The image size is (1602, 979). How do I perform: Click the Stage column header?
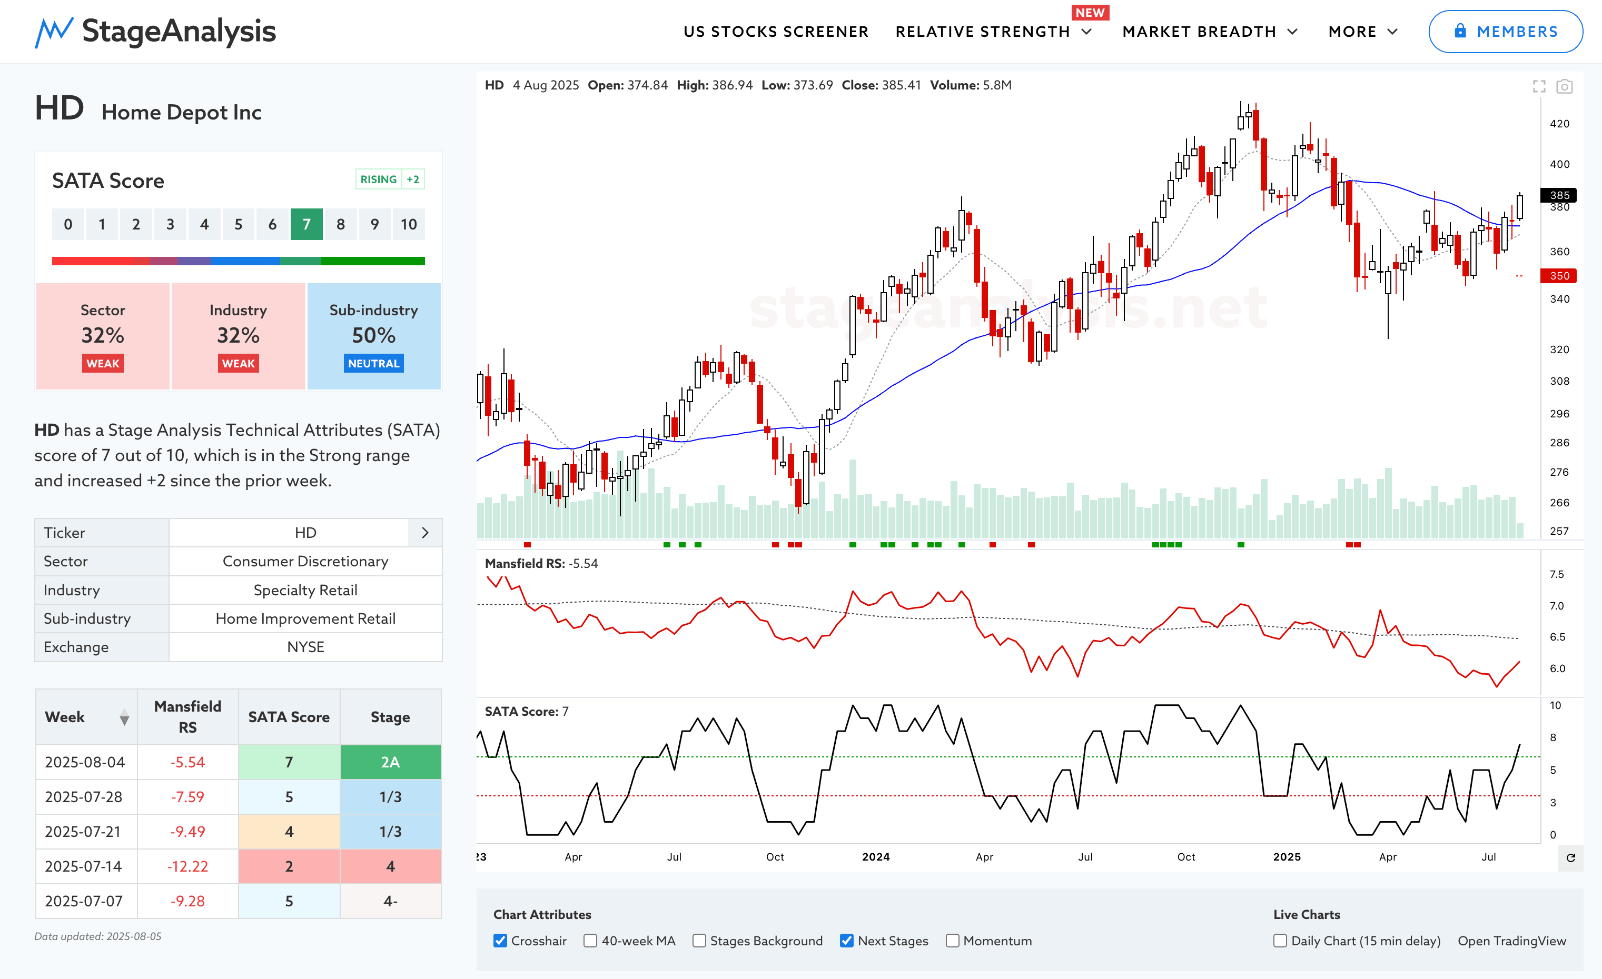click(390, 717)
